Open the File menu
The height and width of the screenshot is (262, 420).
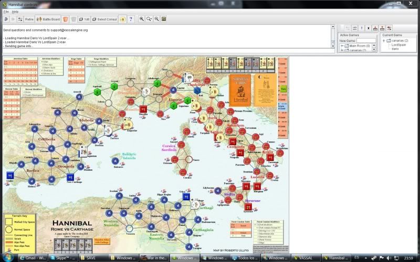6,12
